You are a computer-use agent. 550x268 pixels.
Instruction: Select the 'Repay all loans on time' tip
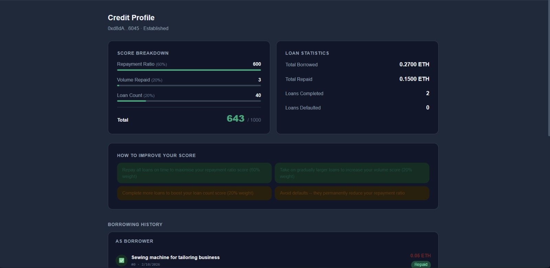[x=194, y=173]
